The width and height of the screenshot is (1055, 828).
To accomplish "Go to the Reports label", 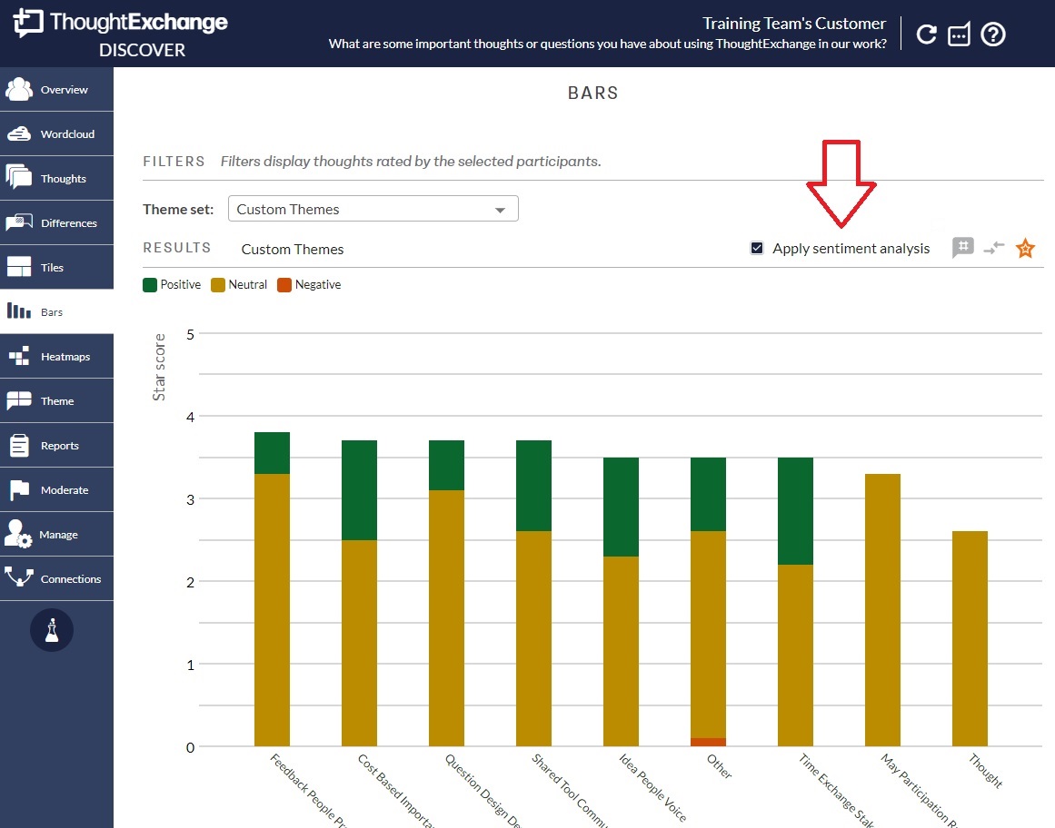I will tap(60, 446).
